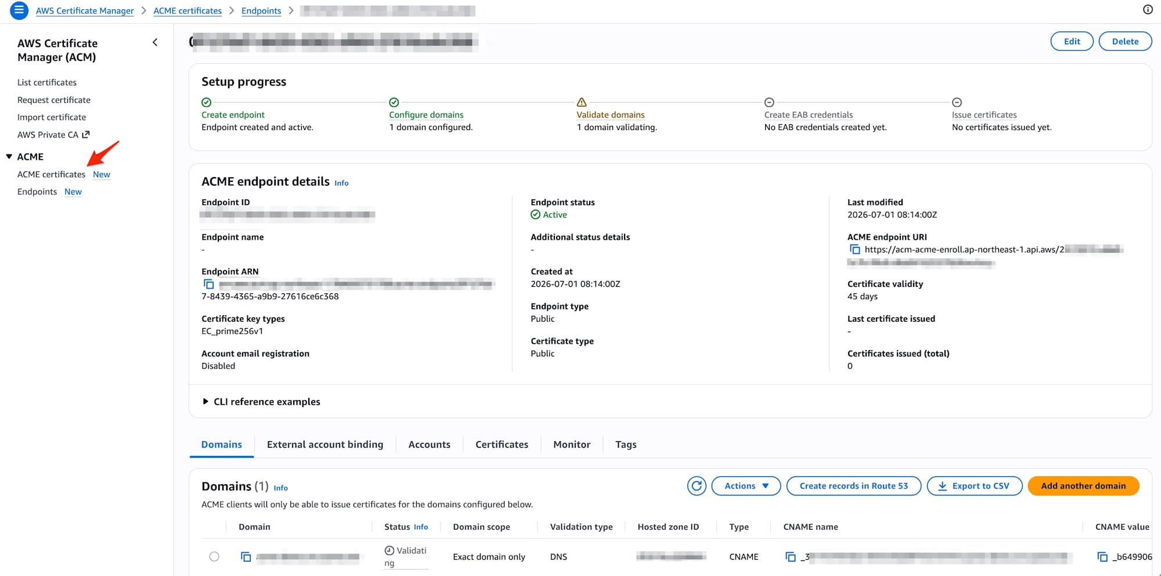The image size is (1161, 576).
Task: Open the Certificates tab
Action: tap(502, 445)
